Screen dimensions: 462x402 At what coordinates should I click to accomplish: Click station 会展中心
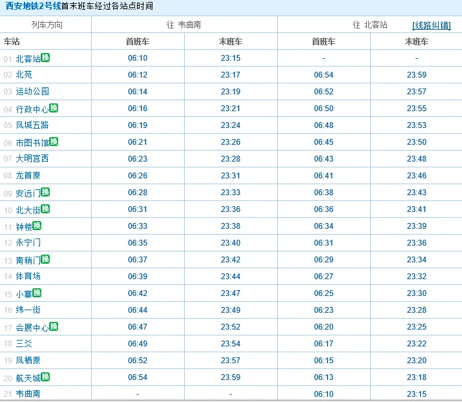[32, 328]
